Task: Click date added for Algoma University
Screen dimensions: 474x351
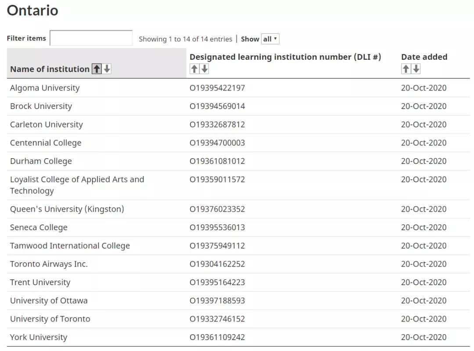Action: (424, 88)
